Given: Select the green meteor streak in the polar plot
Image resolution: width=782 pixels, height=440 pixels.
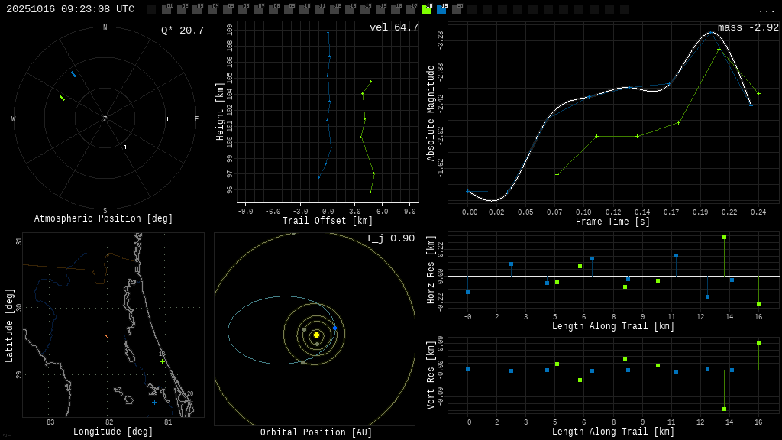Looking at the screenshot, I should [x=63, y=98].
